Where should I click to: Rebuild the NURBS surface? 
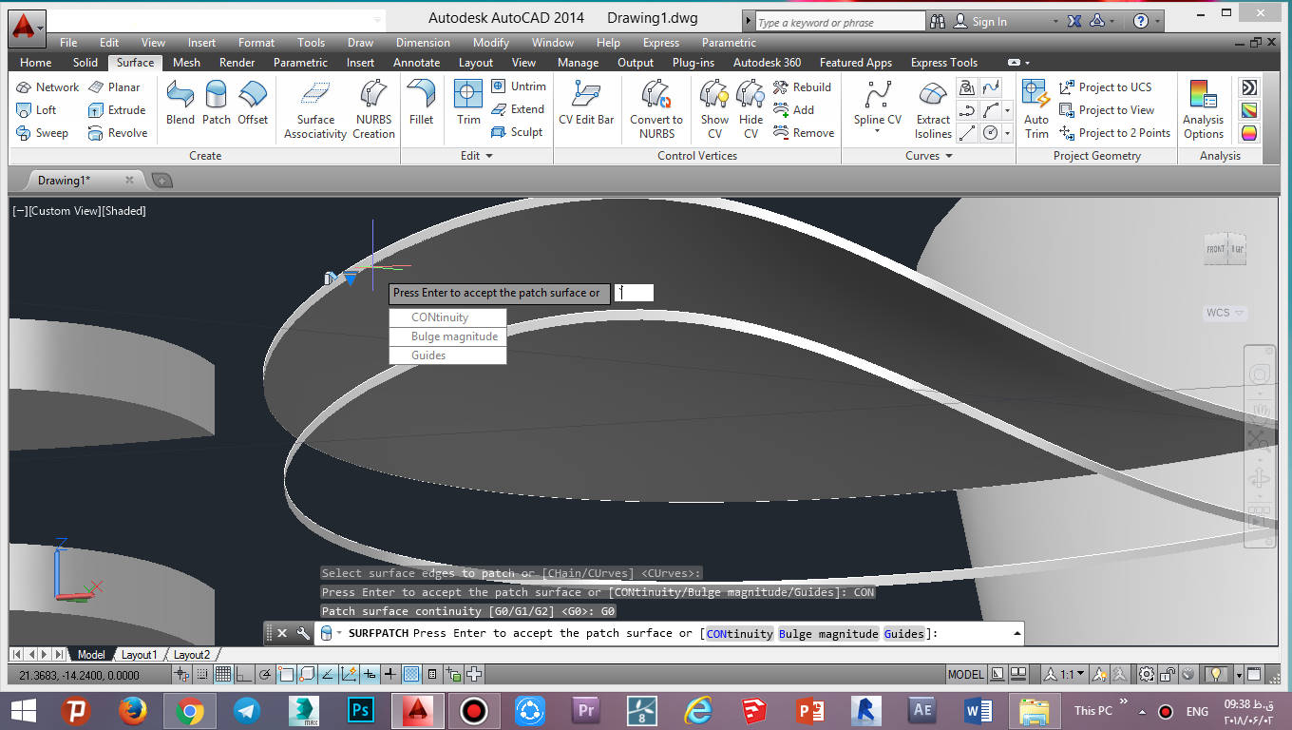click(x=802, y=86)
